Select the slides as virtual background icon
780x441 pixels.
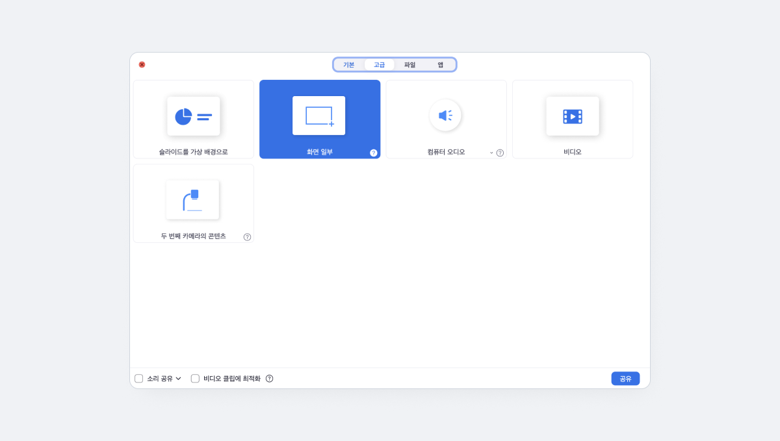[x=194, y=116]
